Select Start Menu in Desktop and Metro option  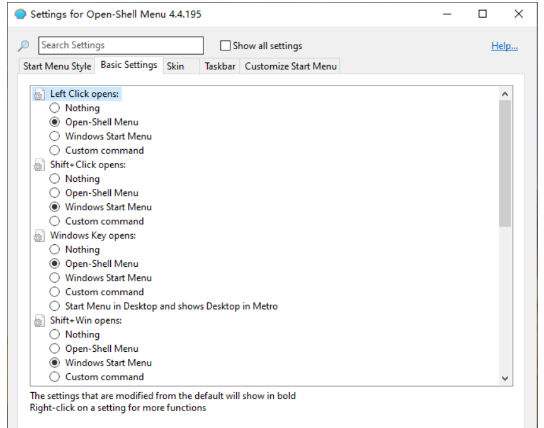(x=55, y=307)
